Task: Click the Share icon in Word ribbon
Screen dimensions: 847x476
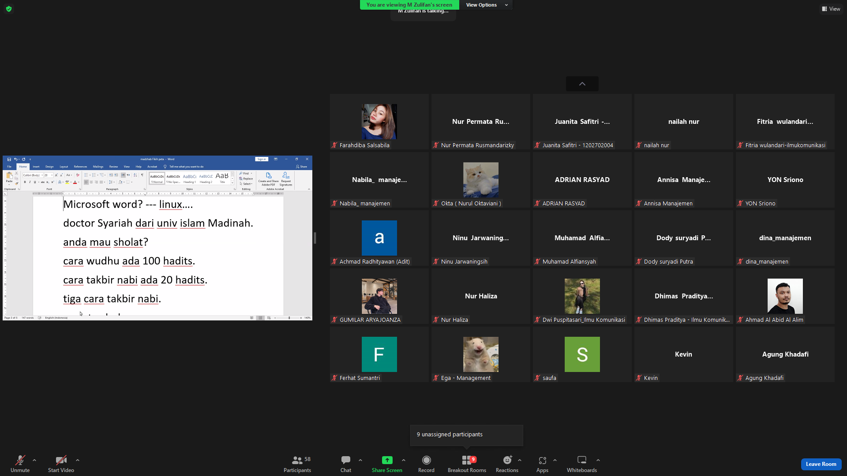Action: [x=302, y=167]
